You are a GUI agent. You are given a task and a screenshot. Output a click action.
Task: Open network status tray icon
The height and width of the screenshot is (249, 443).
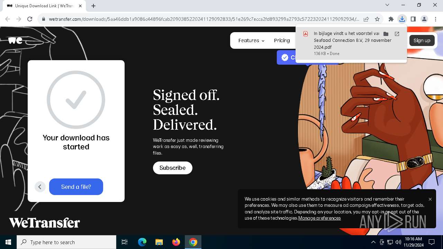pyautogui.click(x=390, y=242)
